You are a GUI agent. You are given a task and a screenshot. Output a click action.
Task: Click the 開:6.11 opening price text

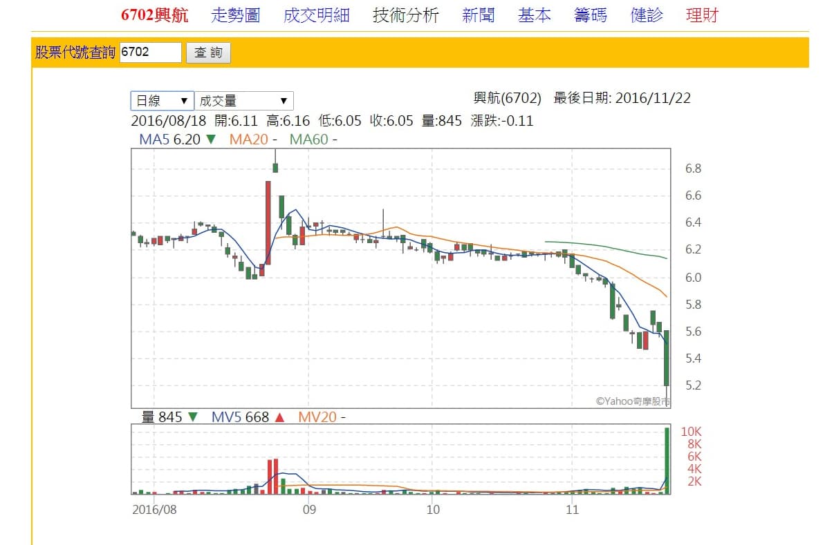coord(237,121)
